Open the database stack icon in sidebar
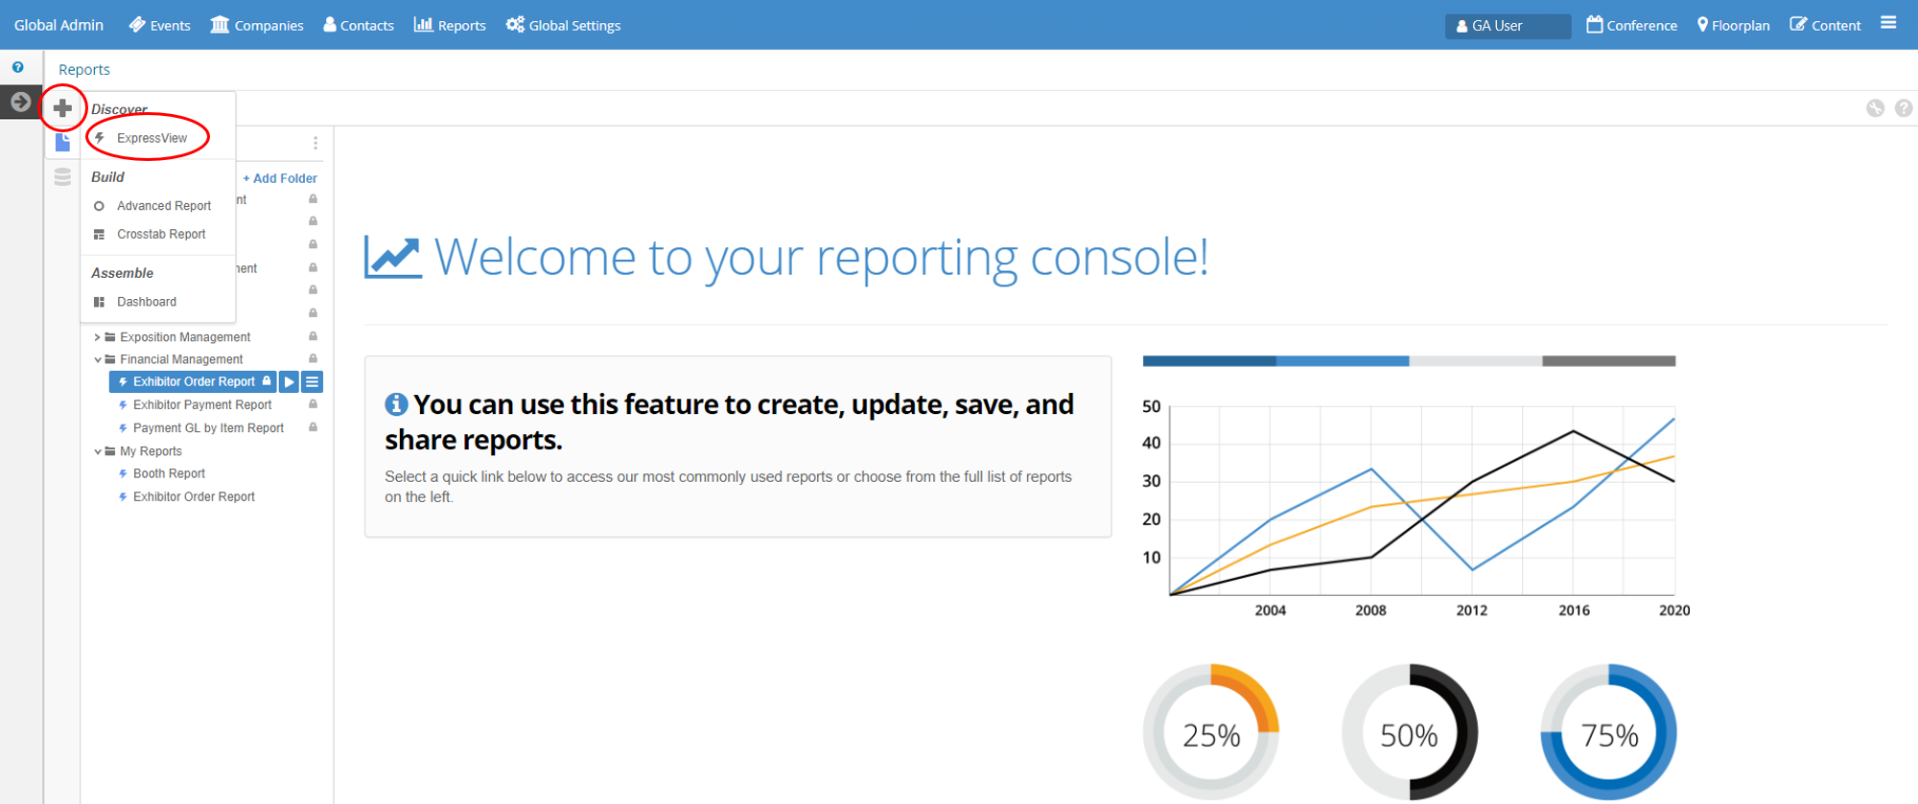 tap(63, 177)
